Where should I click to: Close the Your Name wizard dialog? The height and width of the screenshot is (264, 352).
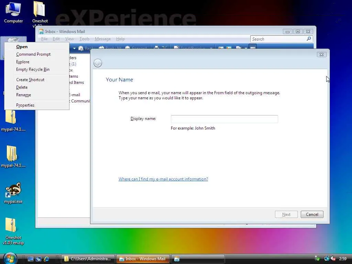point(321,55)
